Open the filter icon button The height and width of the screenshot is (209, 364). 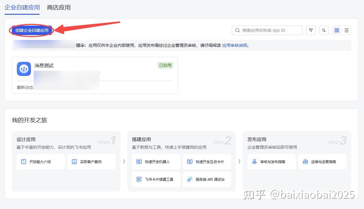pyautogui.click(x=311, y=30)
